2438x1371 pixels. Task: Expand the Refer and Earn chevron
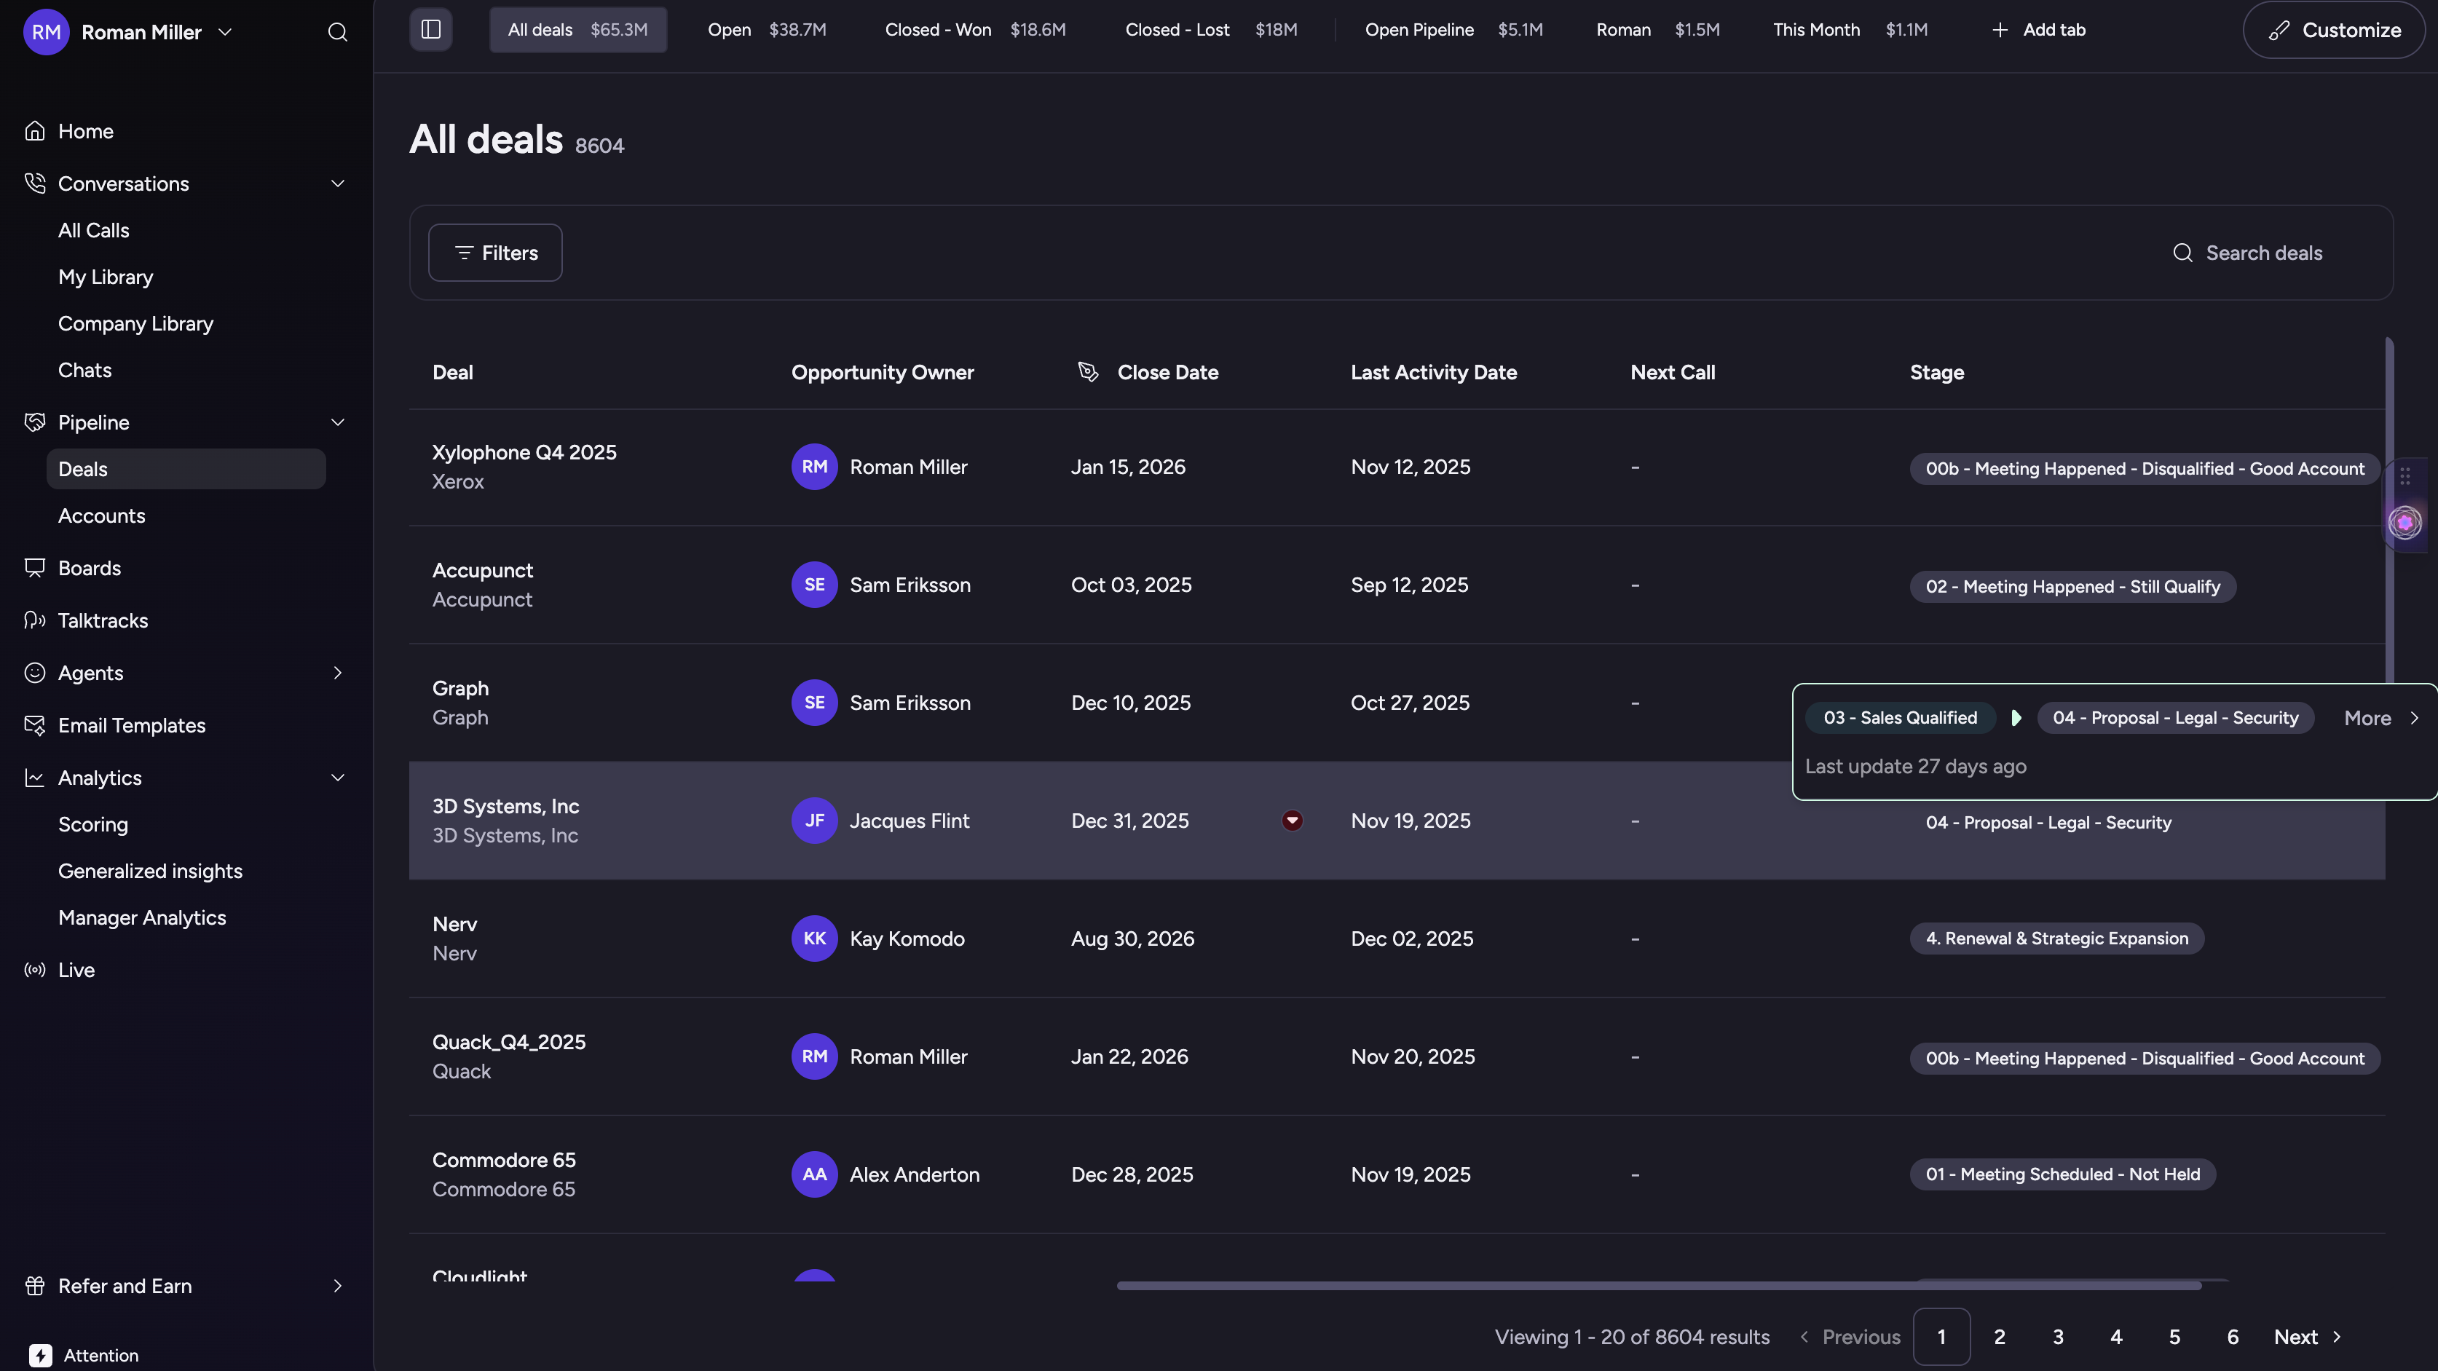pos(338,1286)
